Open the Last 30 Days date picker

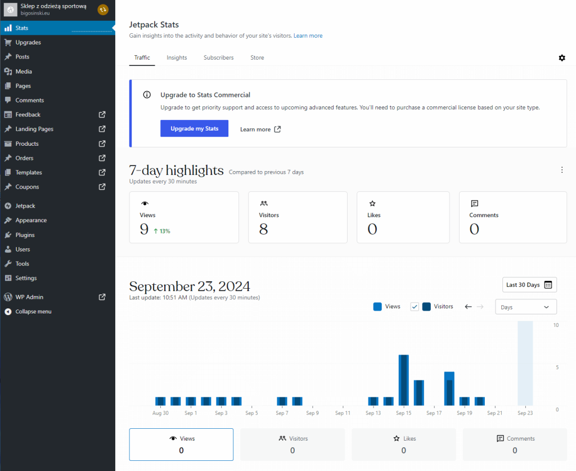(x=529, y=285)
